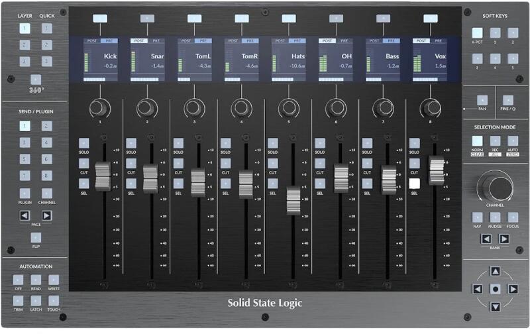Screen dimensions: 530x334
Task: Enable WRITE automation mode
Action: [54, 280]
